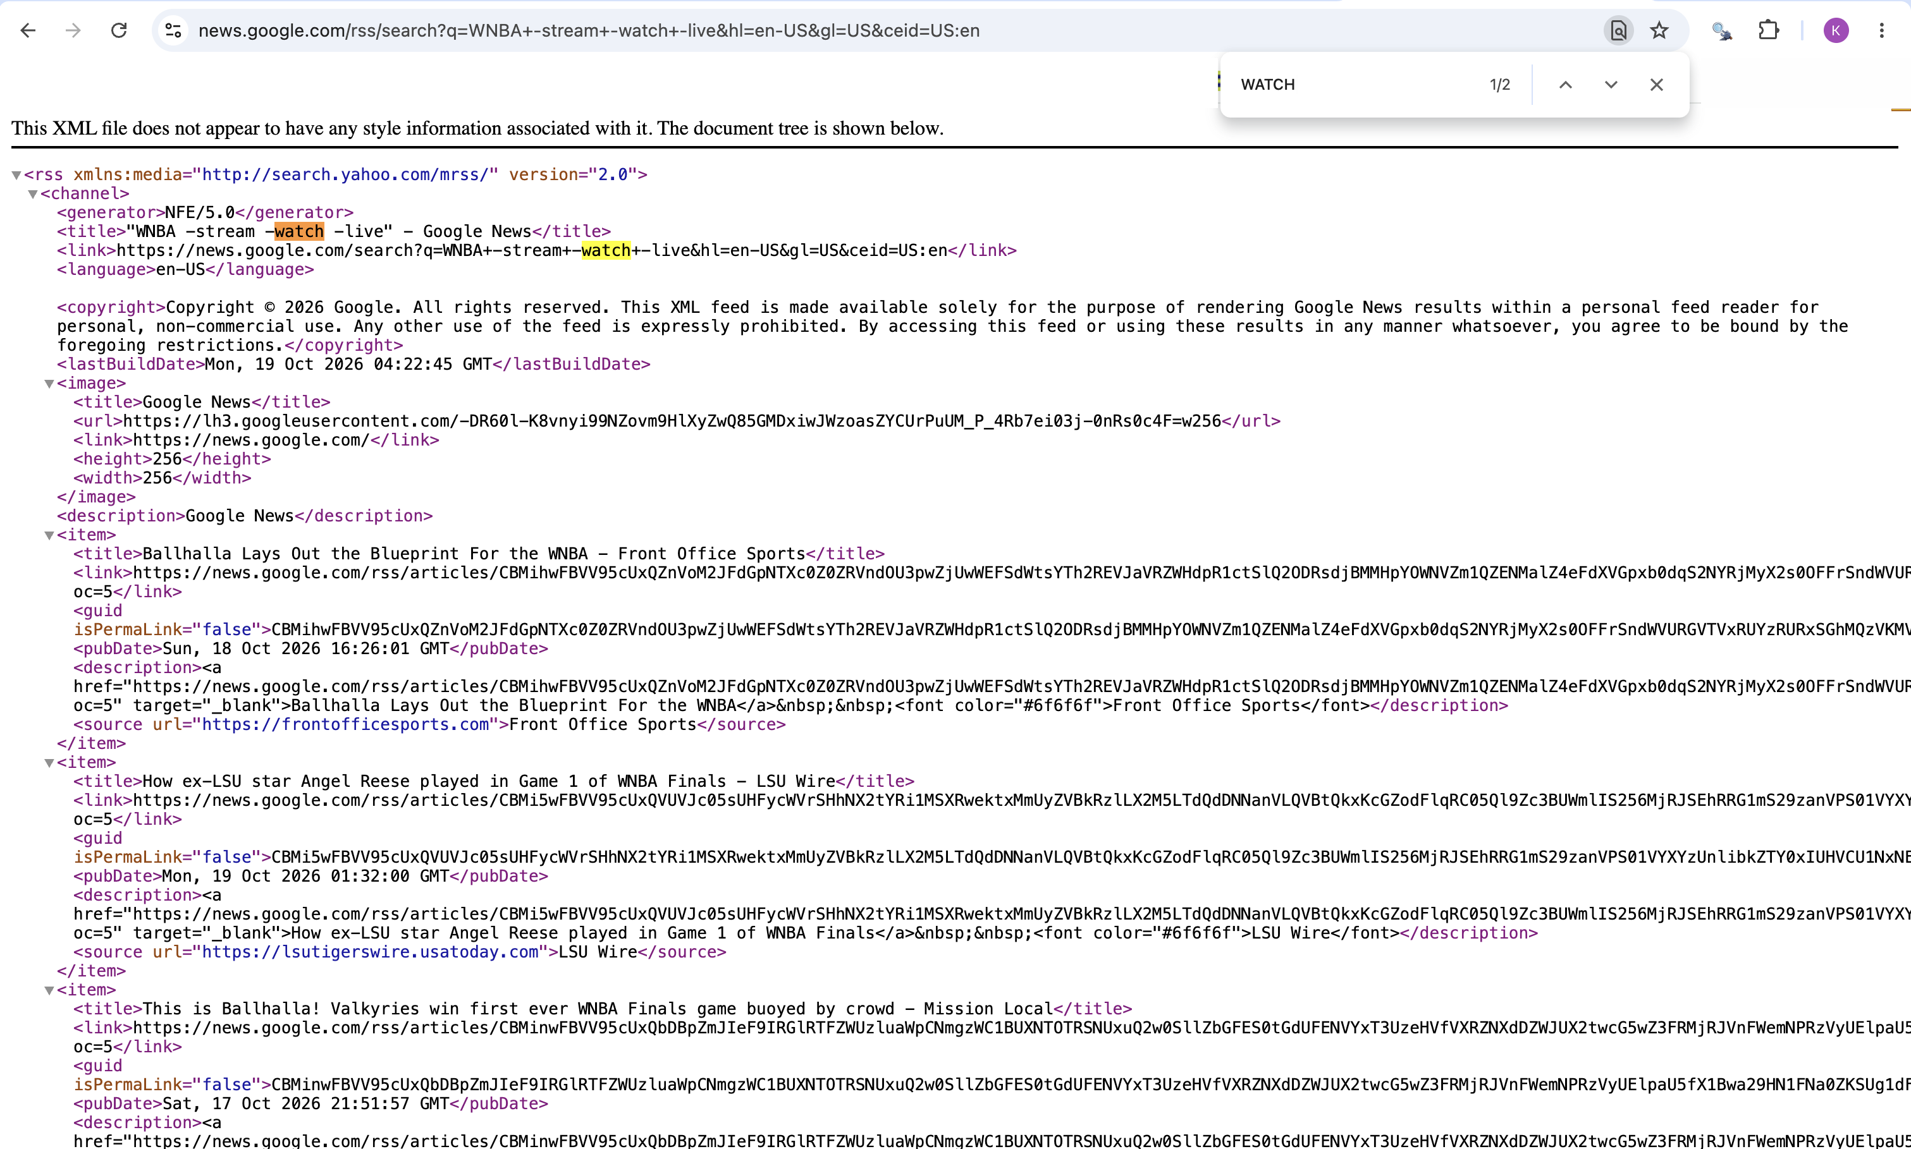1911x1149 pixels.
Task: Click the highlighted orange 'watch' match in title
Action: tap(299, 231)
